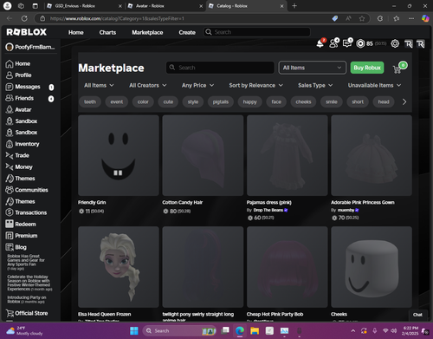The image size is (433, 339).
Task: Open File Explorer in the taskbar
Action: [x=255, y=330]
